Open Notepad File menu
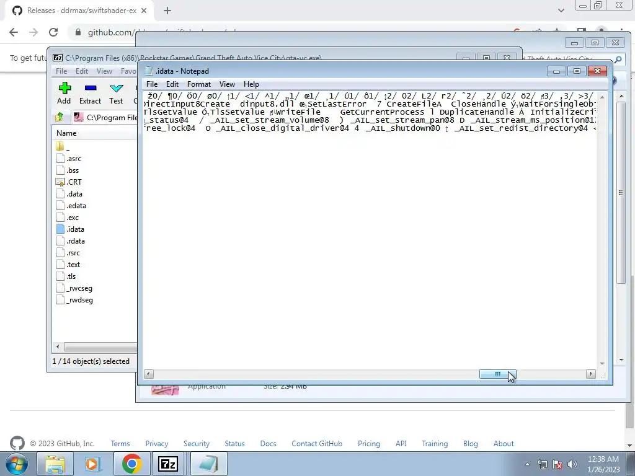635x476 pixels. point(152,84)
